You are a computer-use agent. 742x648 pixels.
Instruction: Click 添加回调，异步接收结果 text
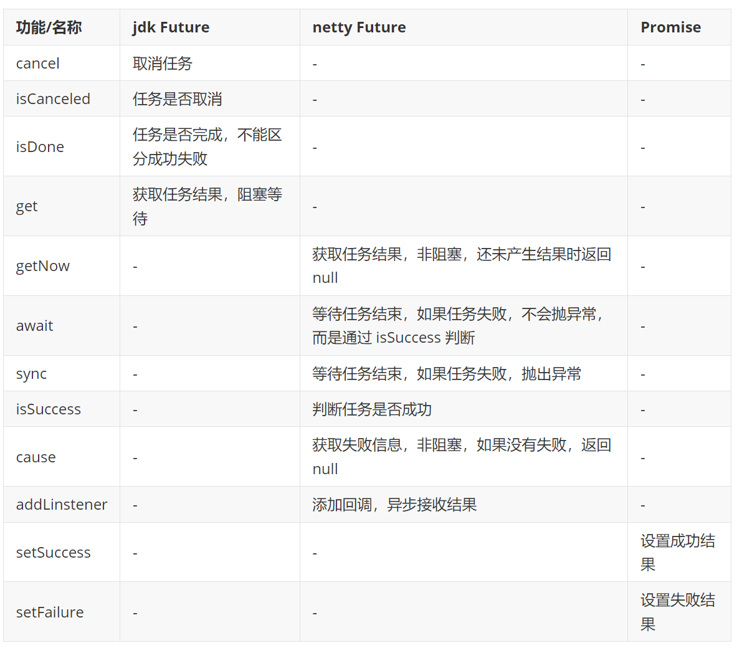[394, 505]
